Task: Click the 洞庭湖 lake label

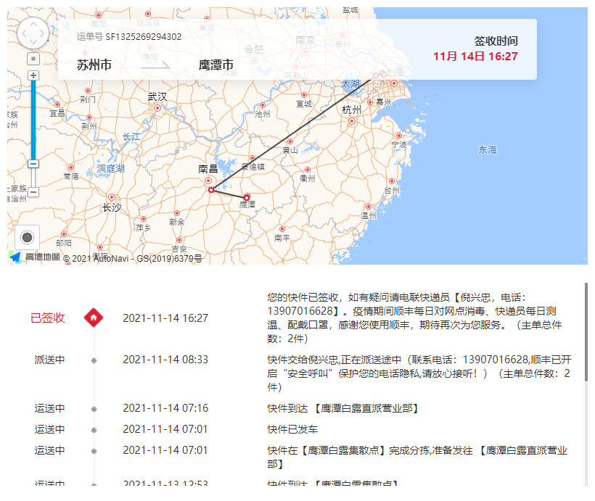Action: 110,168
